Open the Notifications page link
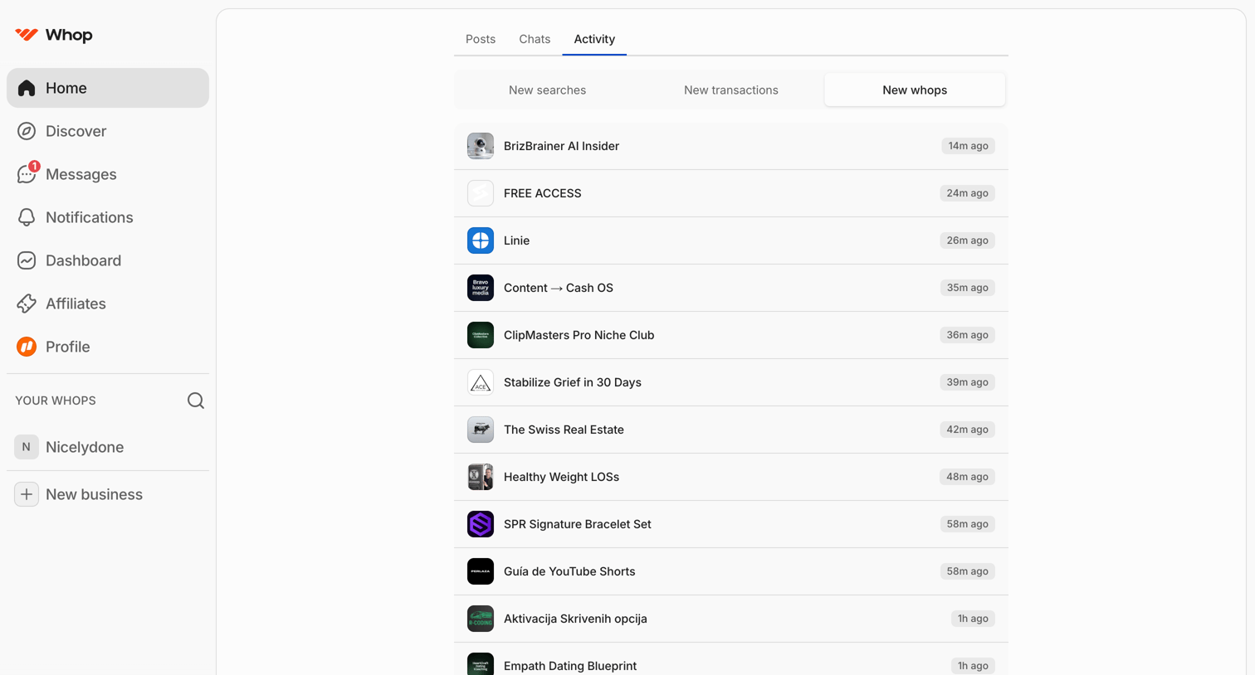Image resolution: width=1255 pixels, height=675 pixels. point(108,217)
